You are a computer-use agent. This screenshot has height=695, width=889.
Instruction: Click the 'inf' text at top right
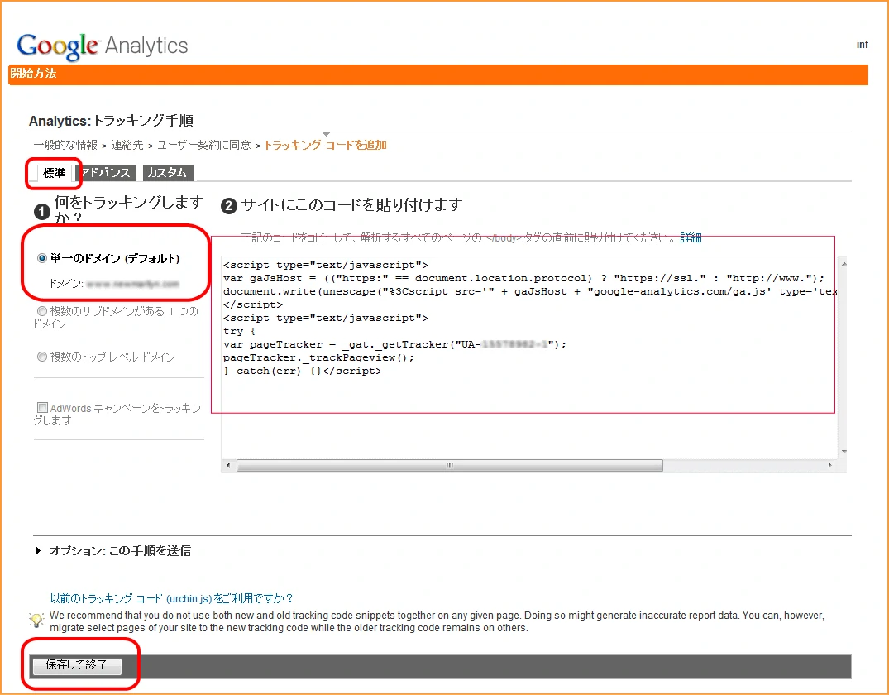(863, 44)
